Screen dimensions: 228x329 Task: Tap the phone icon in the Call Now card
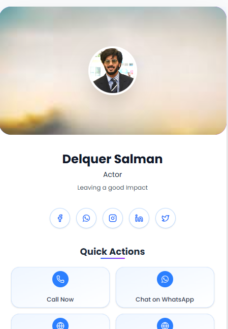(60, 279)
